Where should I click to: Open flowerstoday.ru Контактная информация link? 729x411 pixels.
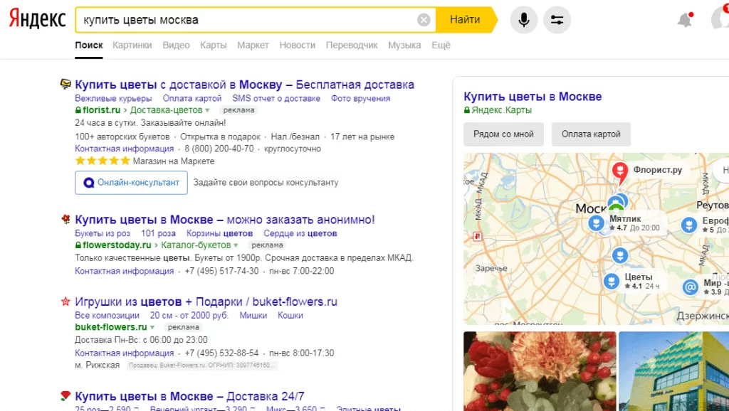(x=124, y=271)
